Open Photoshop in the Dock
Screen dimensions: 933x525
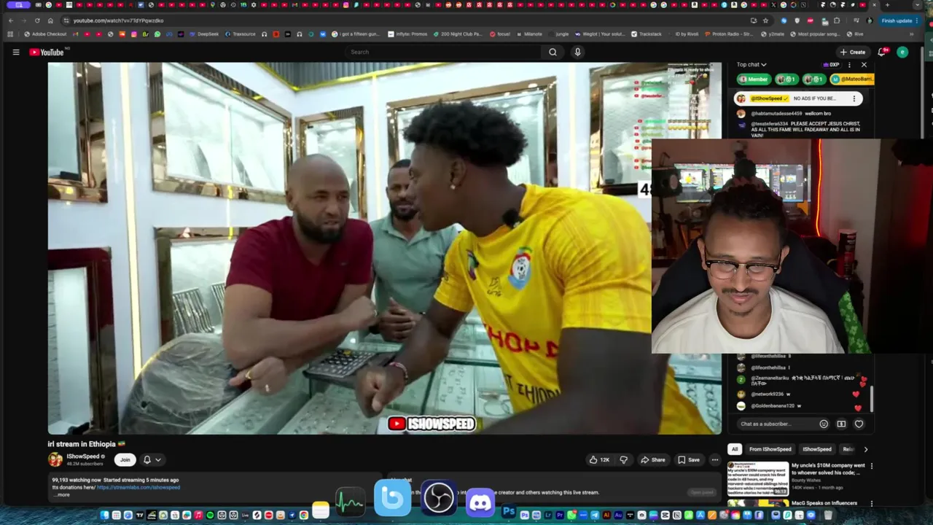click(509, 513)
